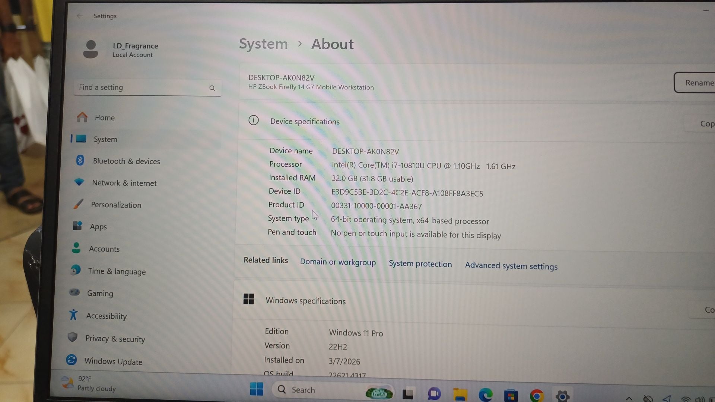Collapse the Device specifications section header
The height and width of the screenshot is (402, 715).
click(477, 122)
